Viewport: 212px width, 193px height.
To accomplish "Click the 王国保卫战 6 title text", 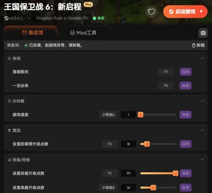I will click(43, 7).
